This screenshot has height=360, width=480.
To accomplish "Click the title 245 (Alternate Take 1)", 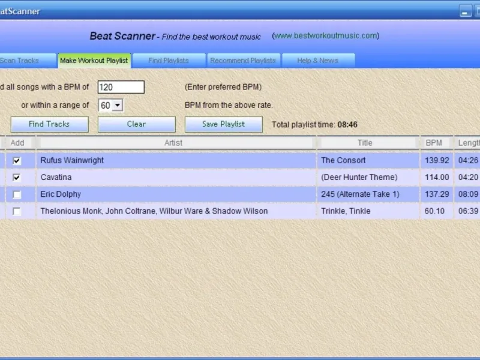I will 360,194.
